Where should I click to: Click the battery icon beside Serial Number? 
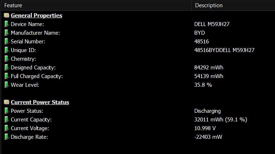click(x=7, y=42)
